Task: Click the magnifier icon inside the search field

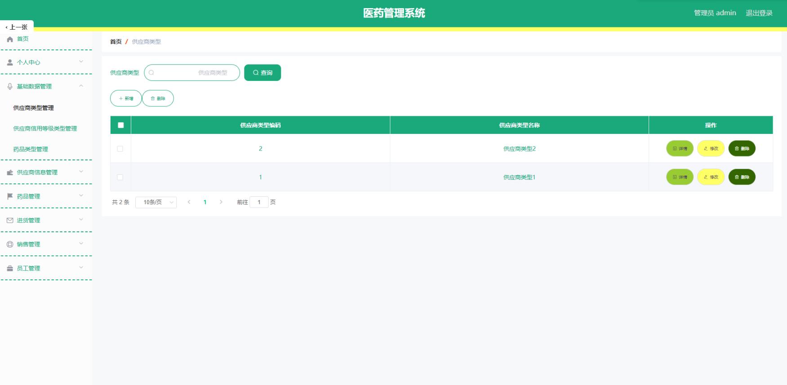Action: (x=151, y=73)
